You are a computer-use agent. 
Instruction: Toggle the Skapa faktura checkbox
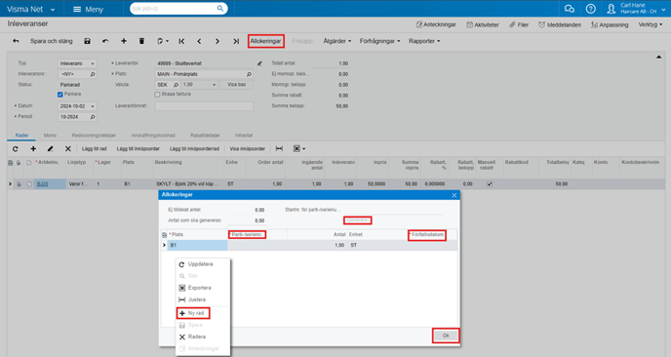tap(157, 95)
